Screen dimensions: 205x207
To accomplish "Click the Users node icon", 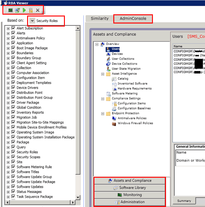I will pos(108,49).
